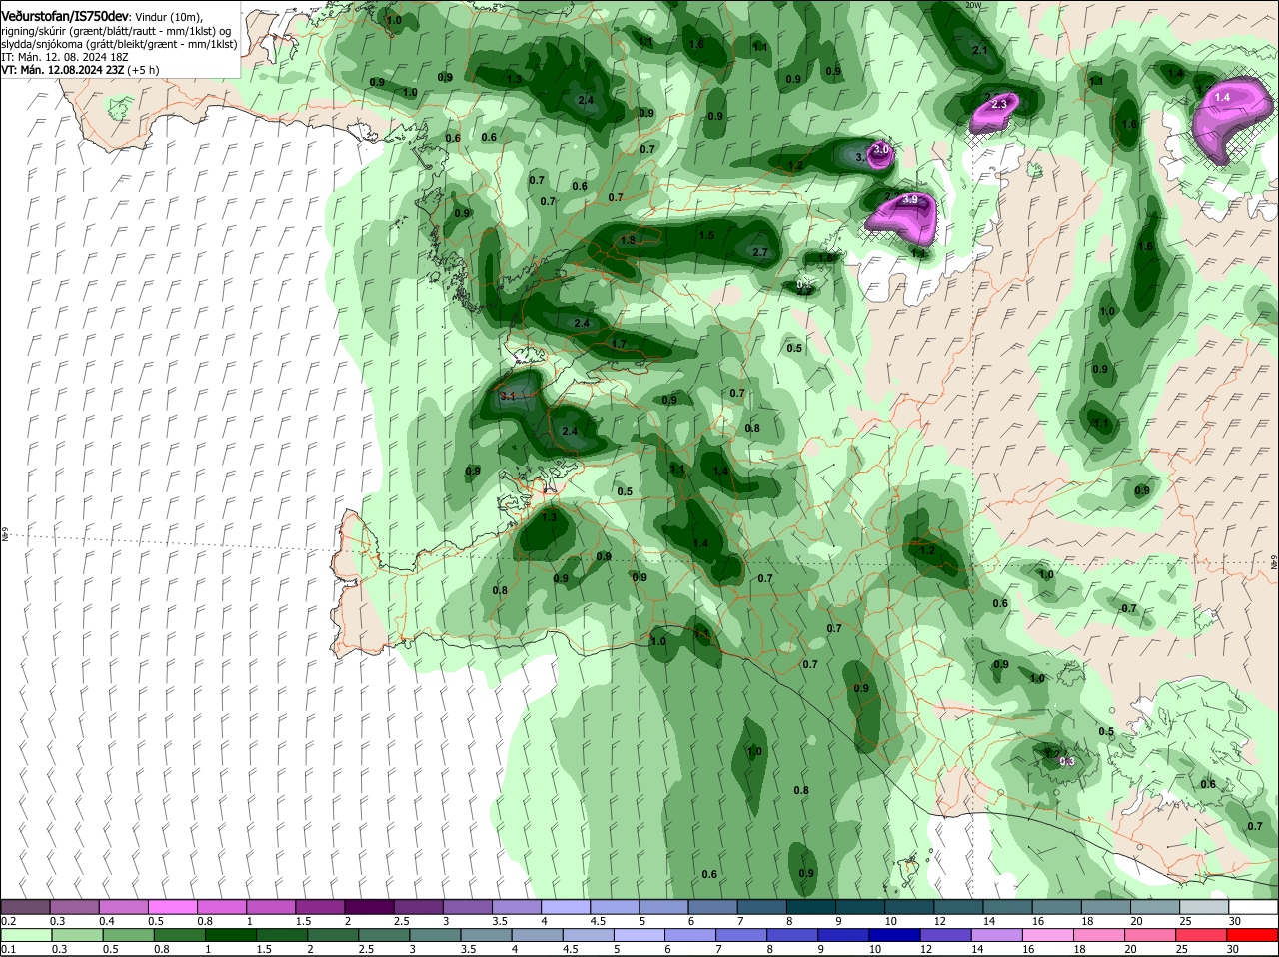Viewport: 1279px width, 957px height.
Task: Click the top-row legend swatch between 9 and 10
Action: coord(861,906)
